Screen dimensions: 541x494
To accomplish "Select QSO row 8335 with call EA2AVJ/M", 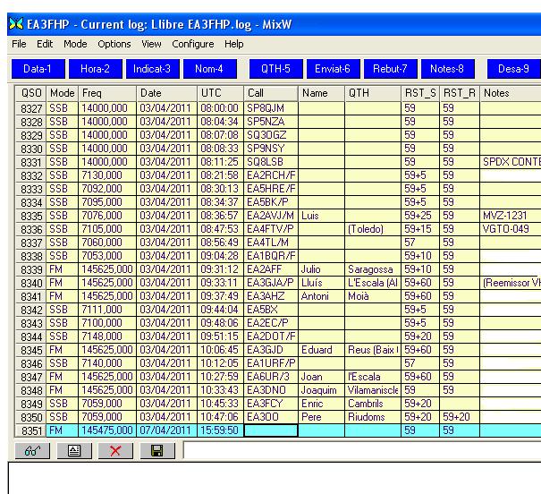I will pyautogui.click(x=271, y=216).
